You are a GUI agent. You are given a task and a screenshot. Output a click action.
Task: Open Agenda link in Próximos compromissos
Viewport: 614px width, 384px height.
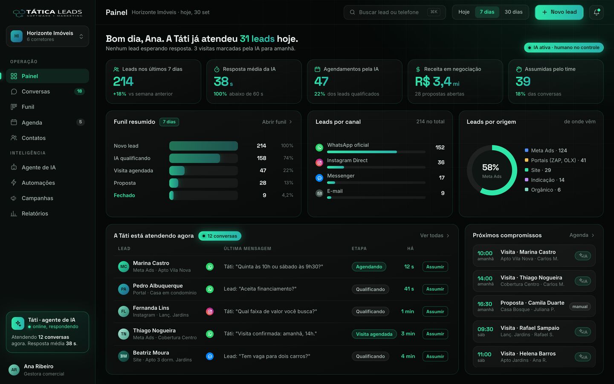pyautogui.click(x=582, y=235)
